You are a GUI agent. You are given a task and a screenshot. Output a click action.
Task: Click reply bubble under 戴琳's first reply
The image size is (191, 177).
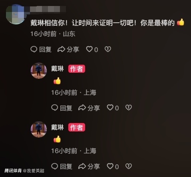pyautogui.click(x=54, y=107)
